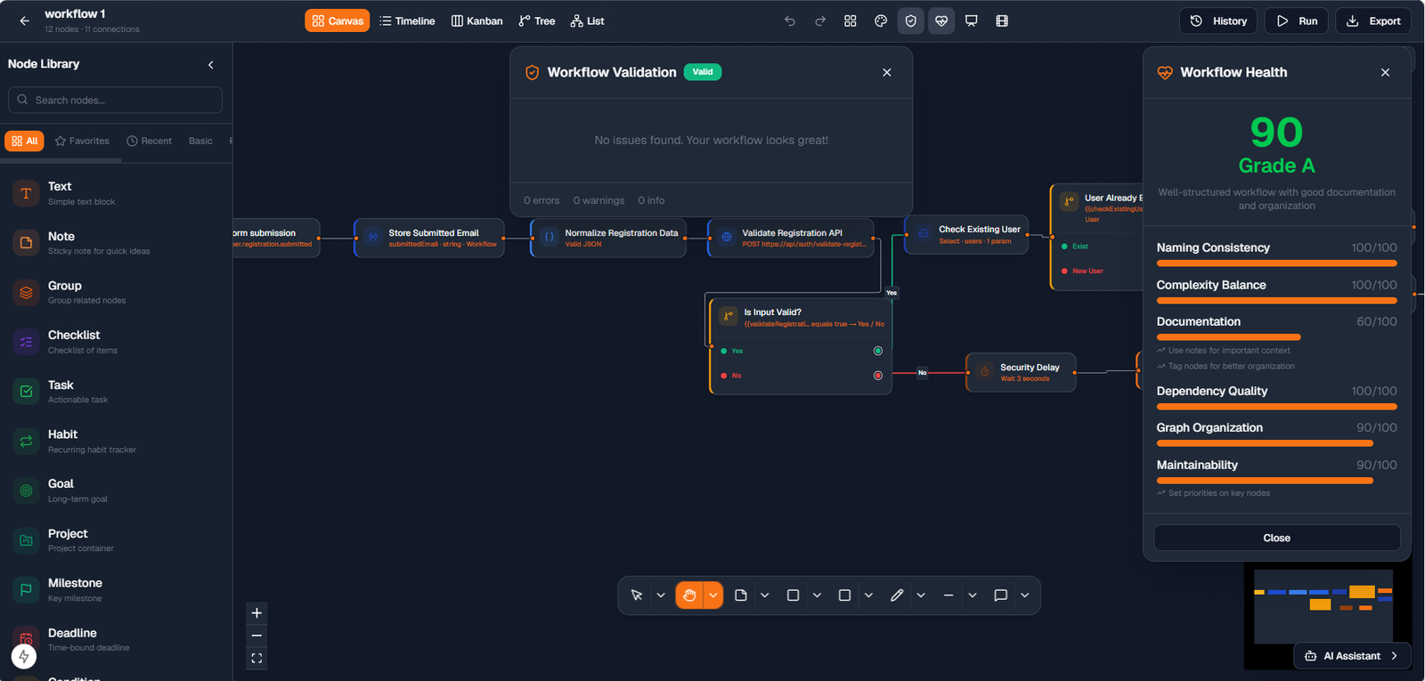Click the canvas minimap thumbnail

pyautogui.click(x=1323, y=606)
